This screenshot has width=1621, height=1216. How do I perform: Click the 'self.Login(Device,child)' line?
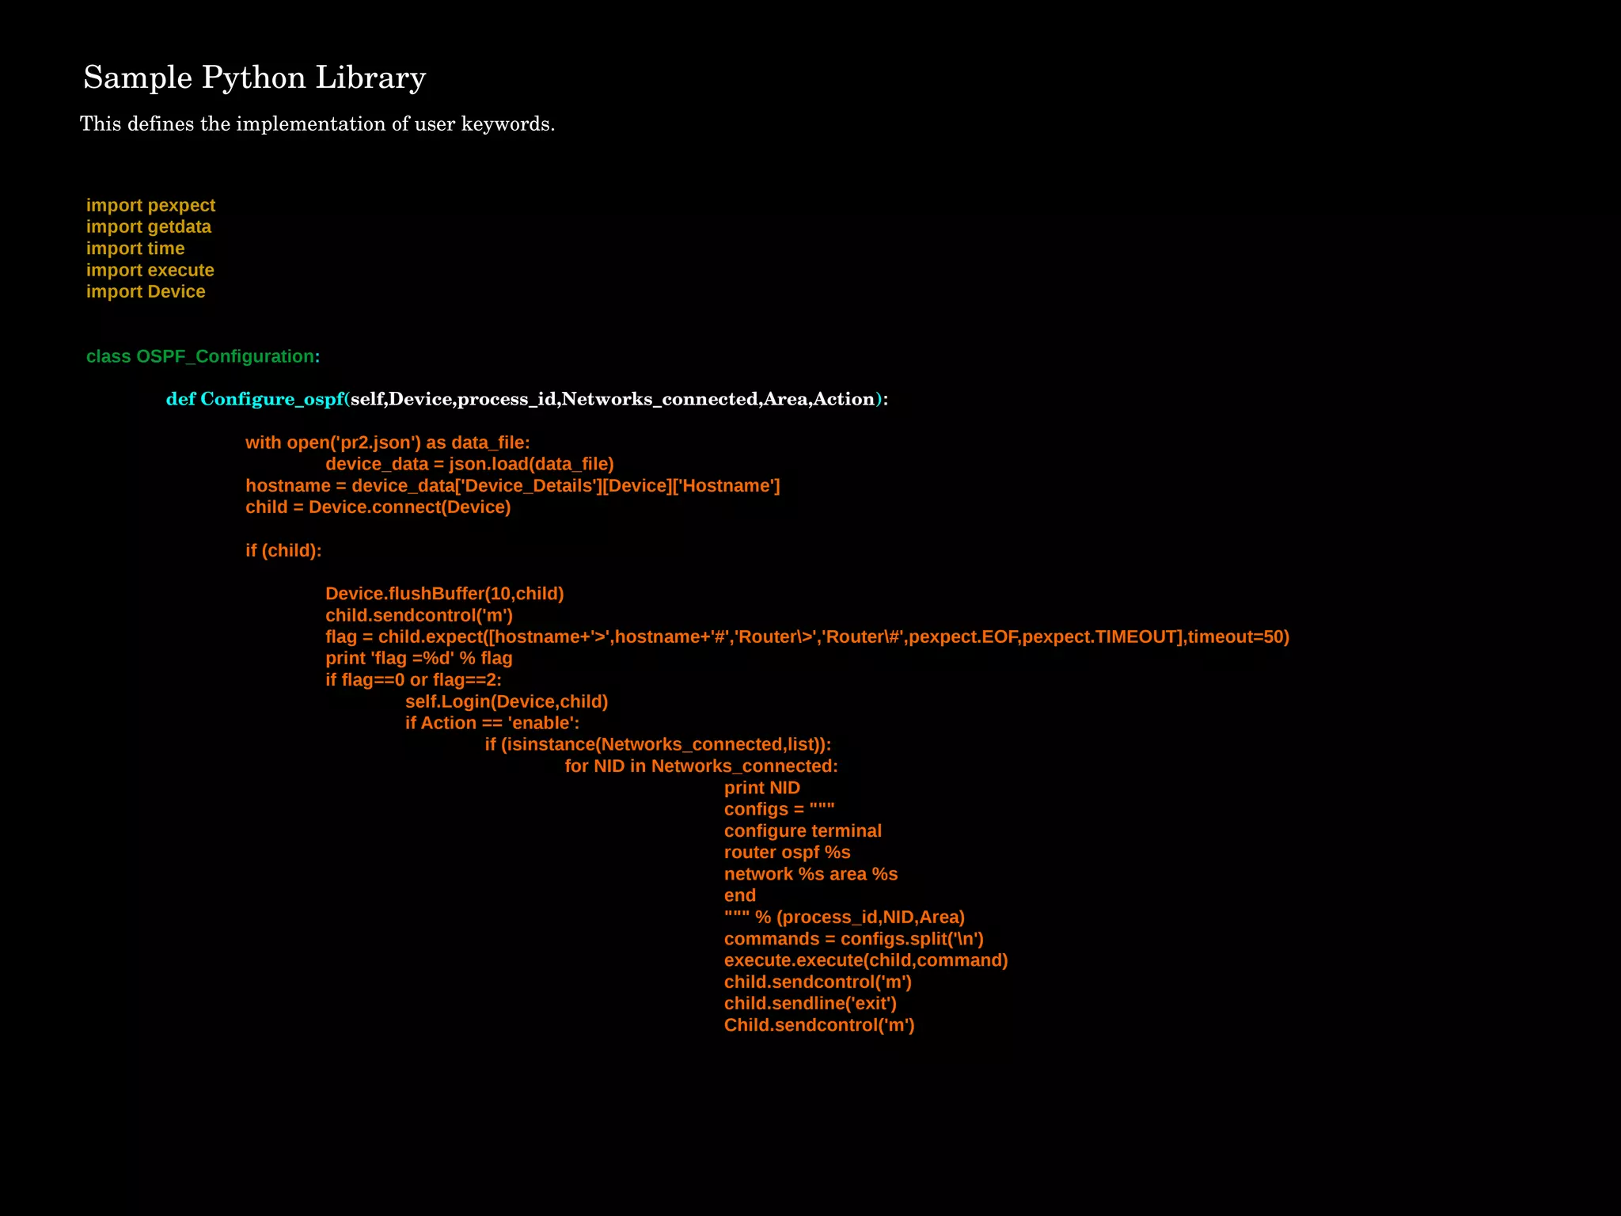point(506,702)
